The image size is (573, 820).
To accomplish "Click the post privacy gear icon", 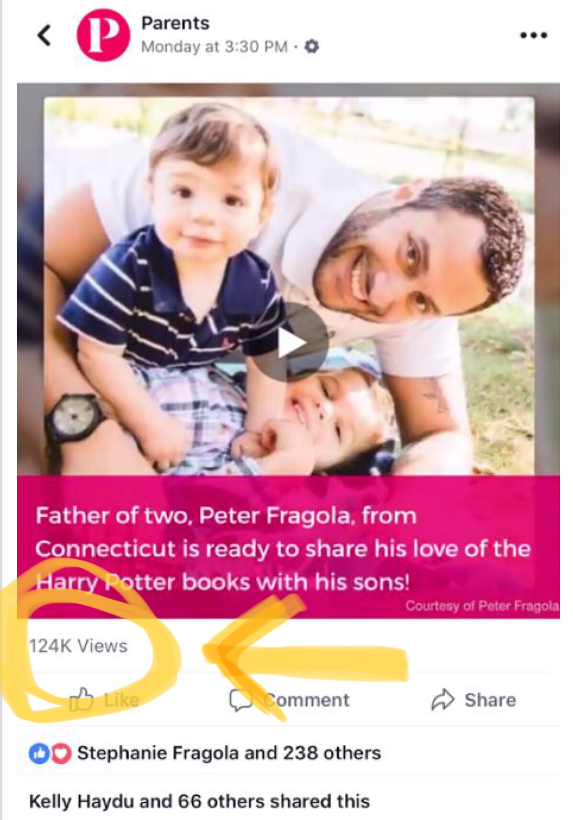I will (x=312, y=47).
